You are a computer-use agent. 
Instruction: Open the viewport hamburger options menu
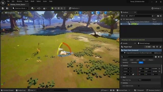[2, 13]
